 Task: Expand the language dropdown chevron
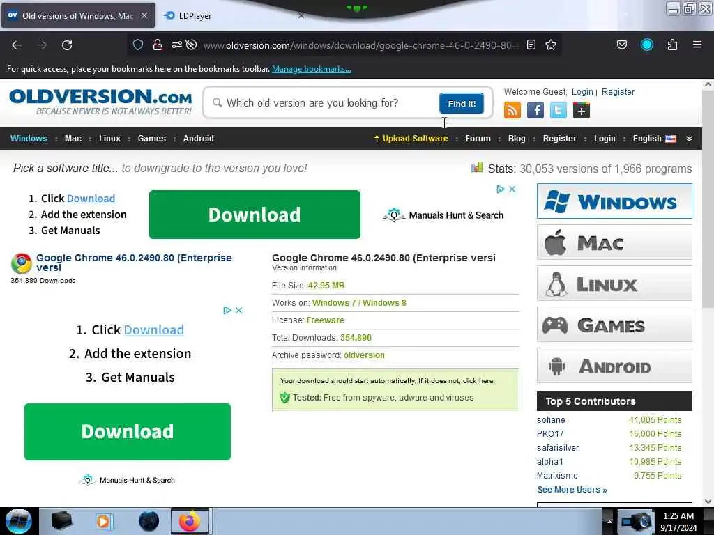pos(689,139)
